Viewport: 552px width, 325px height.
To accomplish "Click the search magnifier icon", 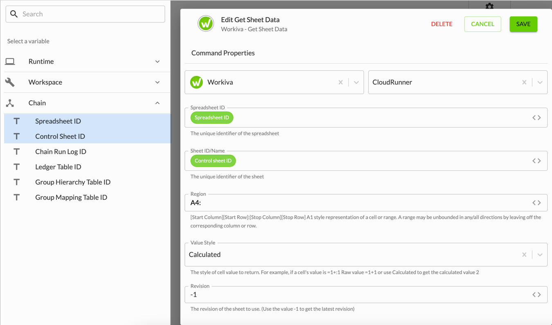I will [x=14, y=14].
